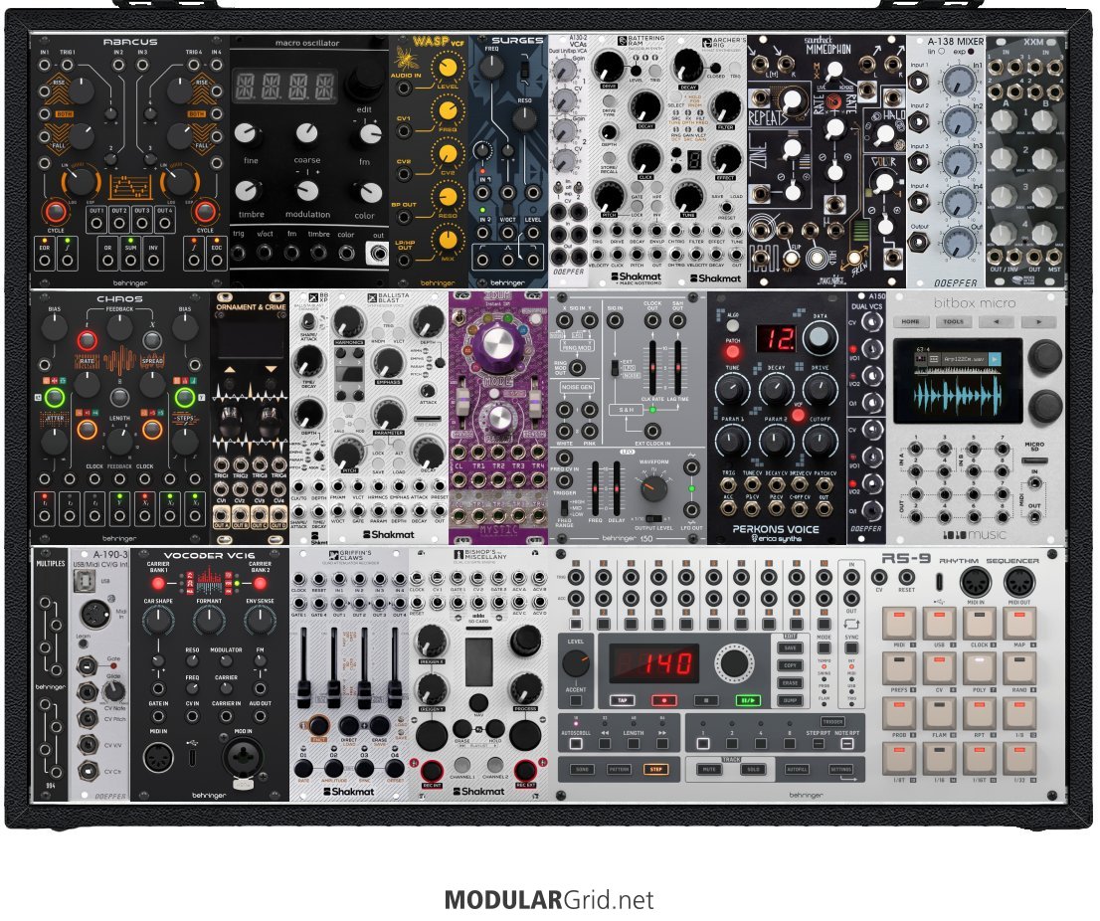Click the Chaos red t button

click(x=87, y=341)
